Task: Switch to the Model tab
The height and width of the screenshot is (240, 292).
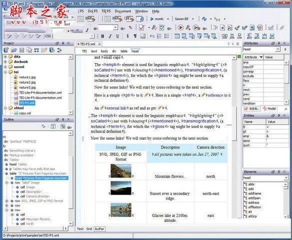Action: 269,108
